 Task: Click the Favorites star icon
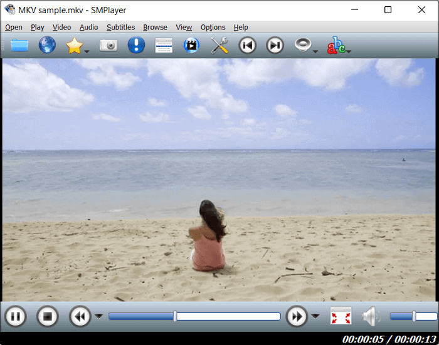(74, 45)
